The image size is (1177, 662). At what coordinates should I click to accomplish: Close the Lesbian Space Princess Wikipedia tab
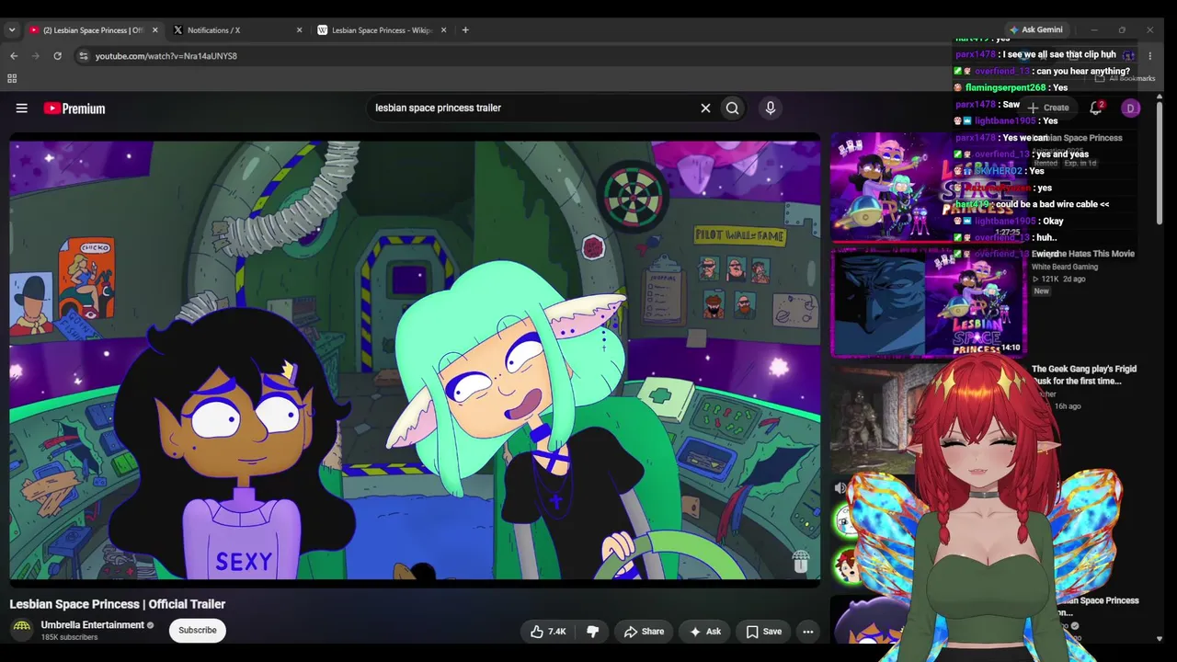pos(443,30)
